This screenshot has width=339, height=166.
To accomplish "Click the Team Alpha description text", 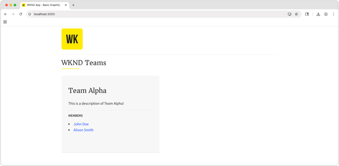I will click(x=96, y=104).
